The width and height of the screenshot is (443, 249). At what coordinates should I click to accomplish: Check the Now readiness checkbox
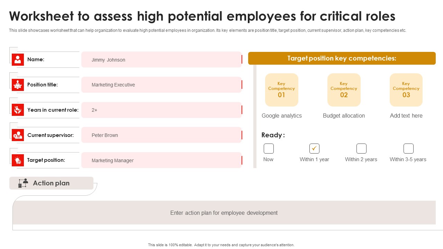(269, 149)
